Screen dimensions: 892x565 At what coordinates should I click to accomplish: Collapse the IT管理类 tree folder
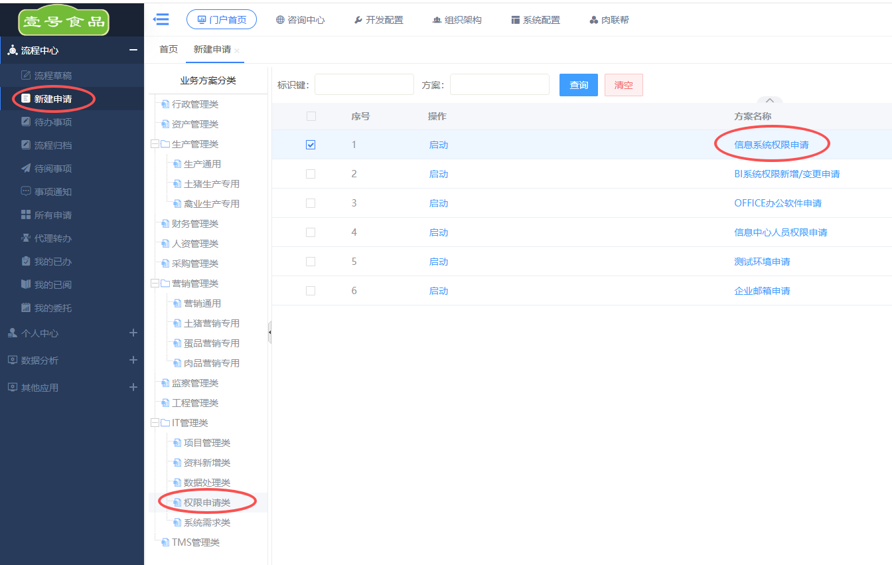[155, 423]
